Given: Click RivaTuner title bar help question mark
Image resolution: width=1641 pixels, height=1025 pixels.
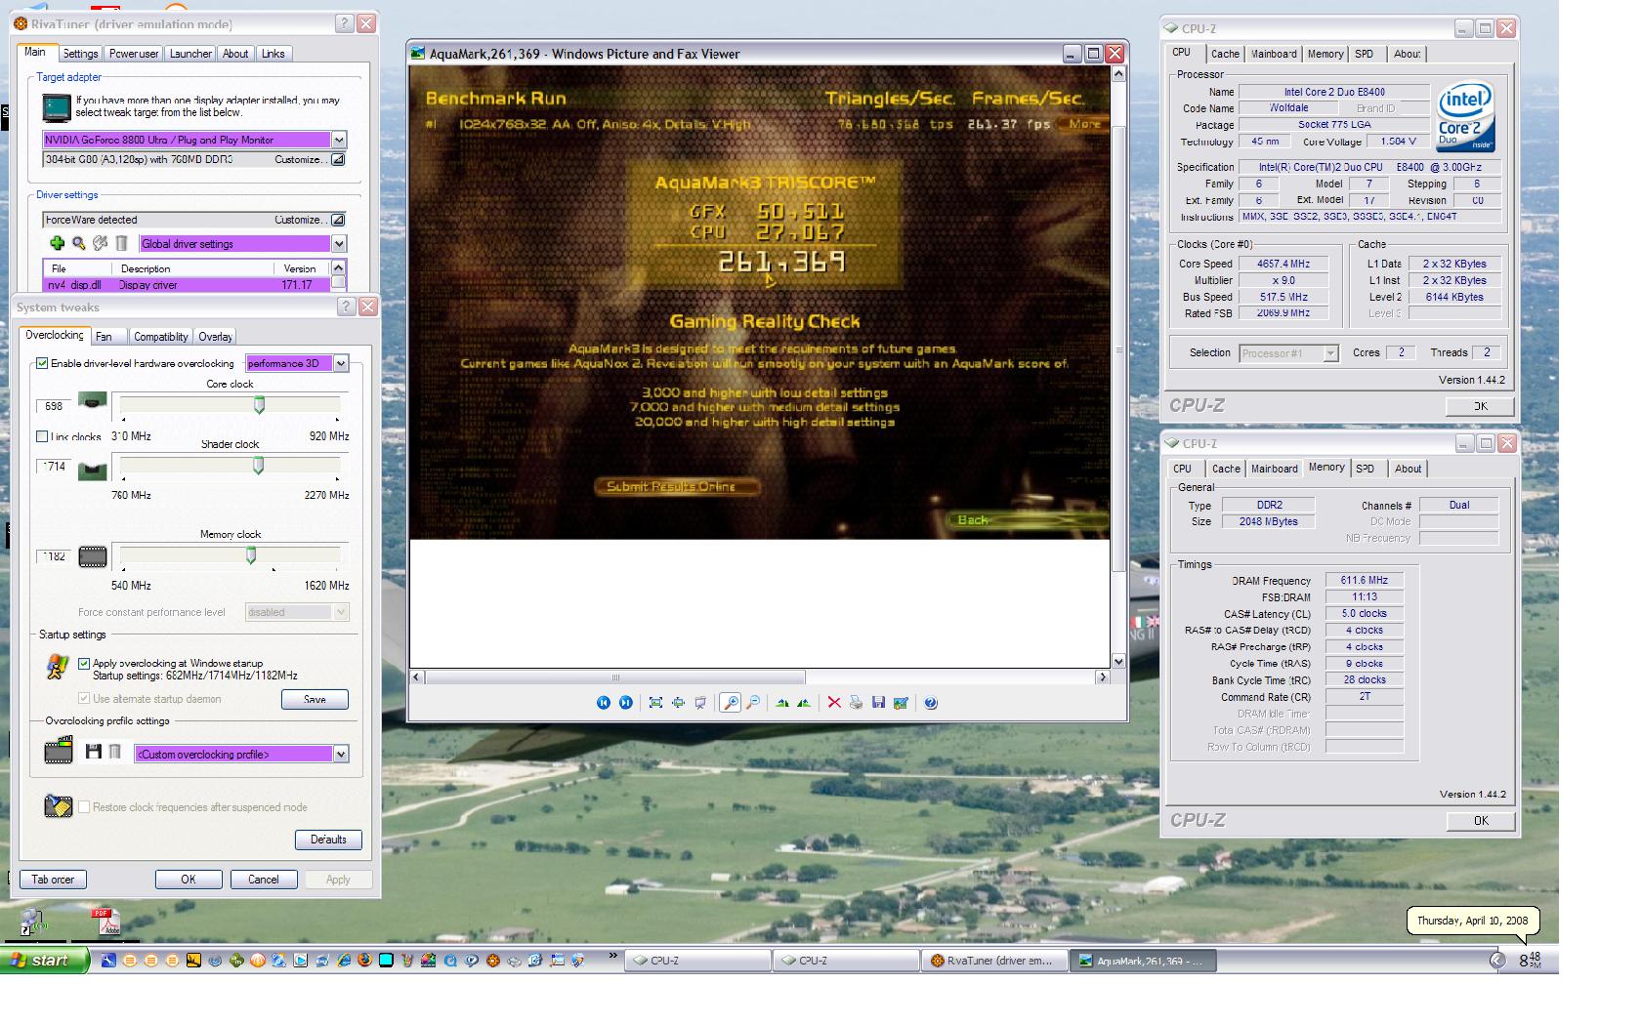Looking at the screenshot, I should point(344,24).
